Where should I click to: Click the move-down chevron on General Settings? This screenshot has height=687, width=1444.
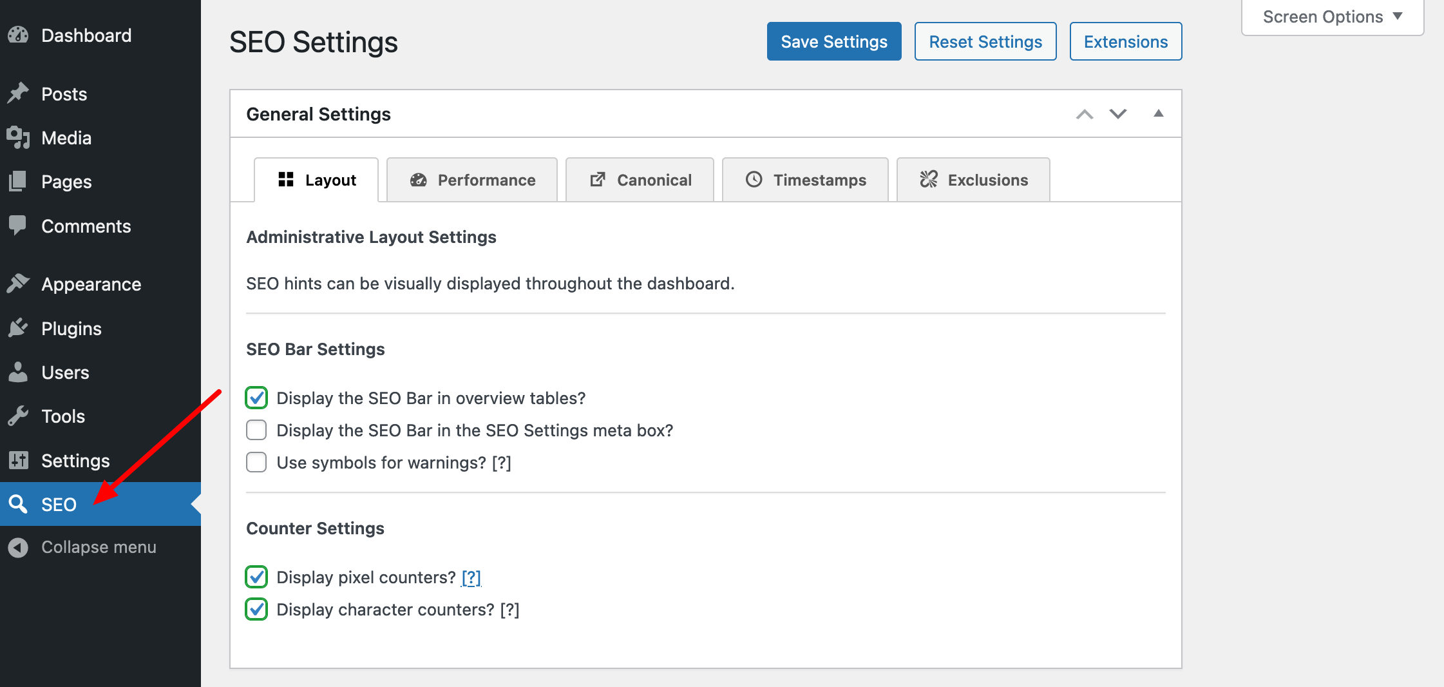click(x=1117, y=114)
